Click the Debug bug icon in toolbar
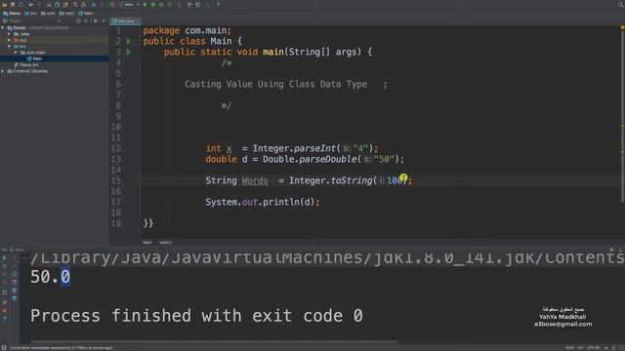Viewport: 625px width, 351px height. tap(153, 4)
